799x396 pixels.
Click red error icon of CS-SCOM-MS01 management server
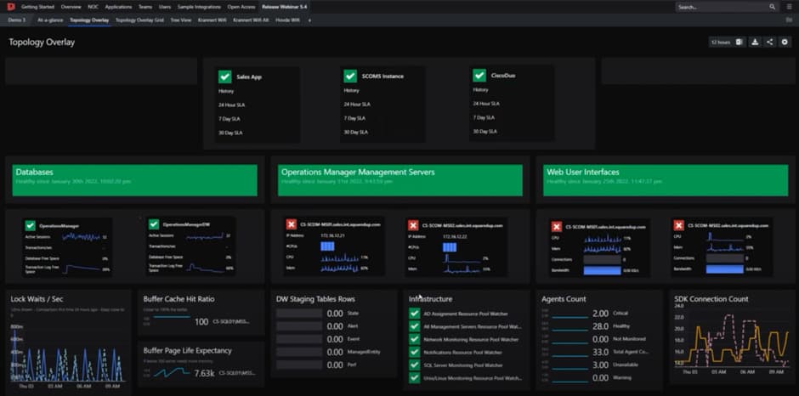tap(291, 224)
